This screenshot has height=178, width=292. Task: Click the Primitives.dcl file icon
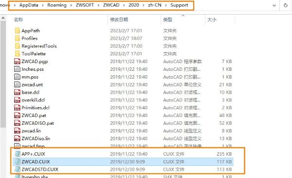18,108
